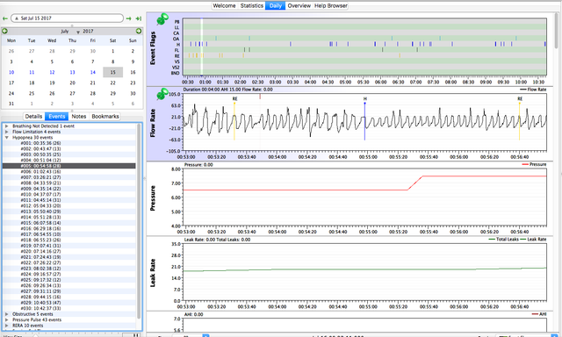Screen dimensions: 562x337
Task: Open the Bookmarks tab
Action: 105,117
